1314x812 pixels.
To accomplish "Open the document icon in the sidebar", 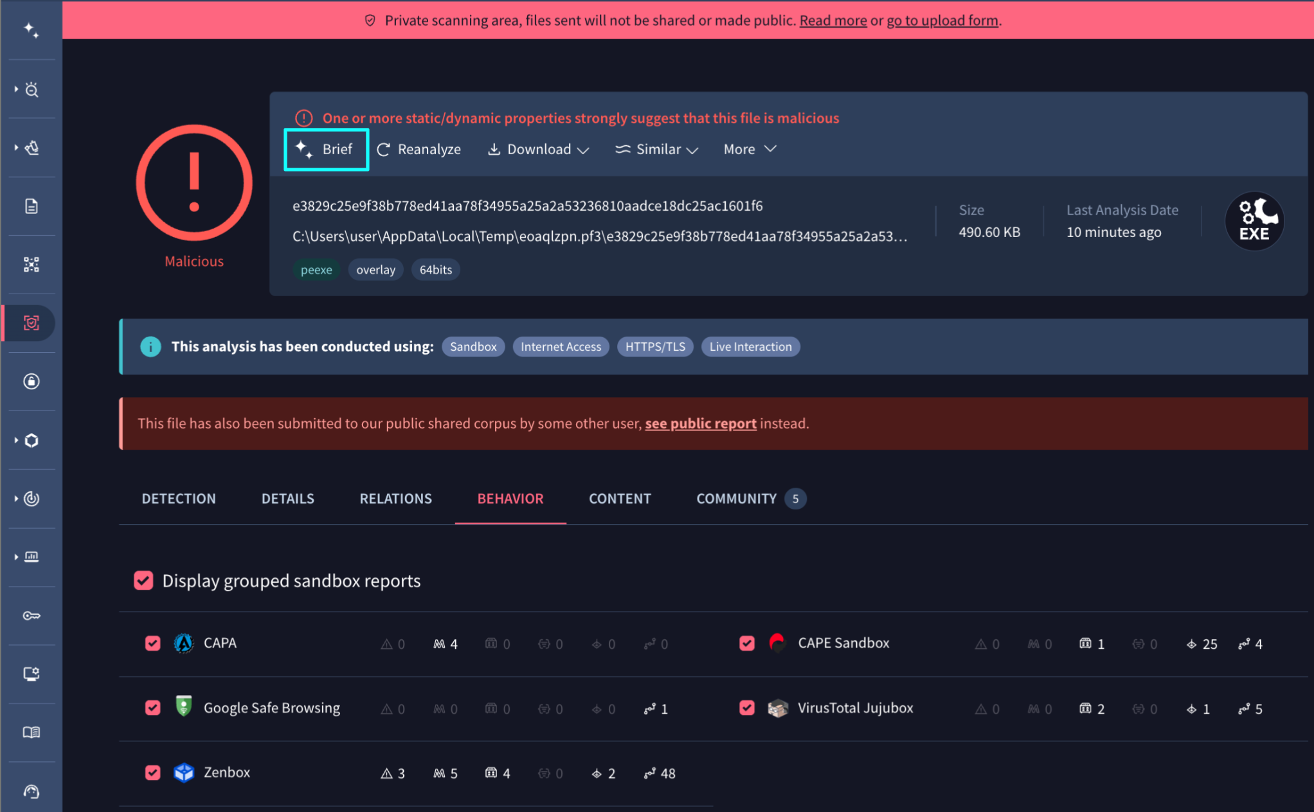I will pyautogui.click(x=31, y=206).
